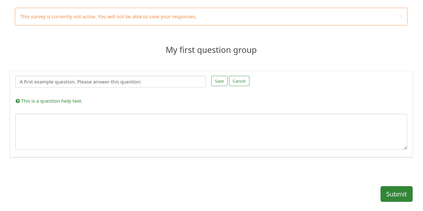
Task: Submit the survey responses
Action: (x=396, y=194)
